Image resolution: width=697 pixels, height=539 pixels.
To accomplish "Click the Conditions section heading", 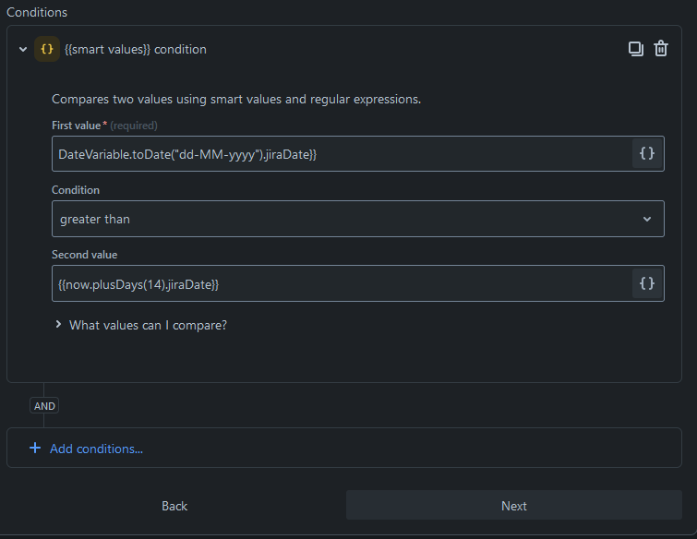I will coord(37,12).
